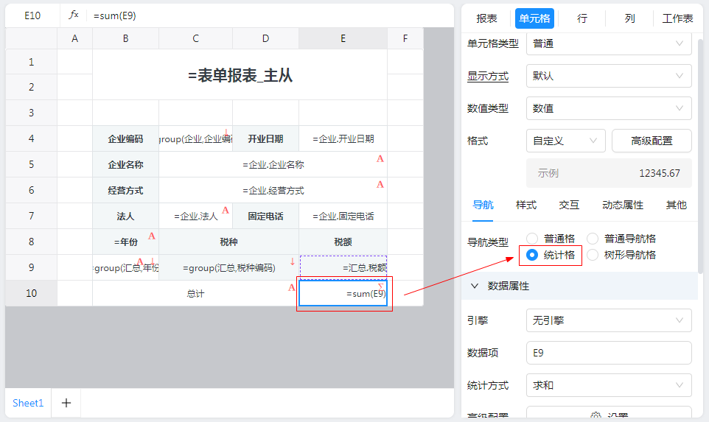The height and width of the screenshot is (422, 709).
Task: Select the 普通格 radio option
Action: (533, 239)
